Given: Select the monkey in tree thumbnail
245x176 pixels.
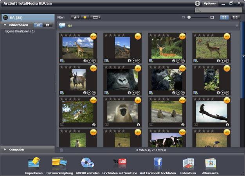Looking at the screenshot, I should tap(78, 111).
